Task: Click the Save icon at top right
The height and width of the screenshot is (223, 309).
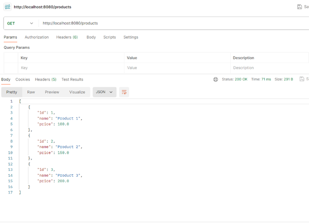Action: click(x=299, y=7)
